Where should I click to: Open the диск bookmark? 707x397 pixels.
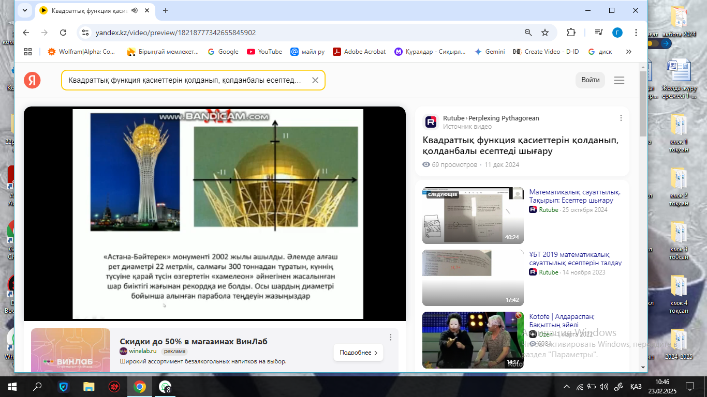tap(600, 52)
